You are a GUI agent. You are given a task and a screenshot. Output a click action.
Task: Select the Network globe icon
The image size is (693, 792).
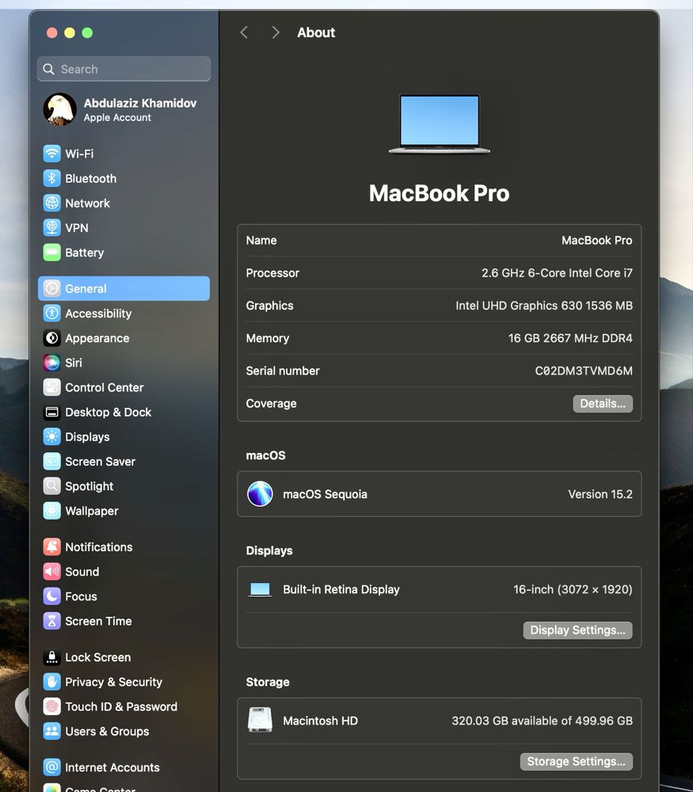click(51, 203)
